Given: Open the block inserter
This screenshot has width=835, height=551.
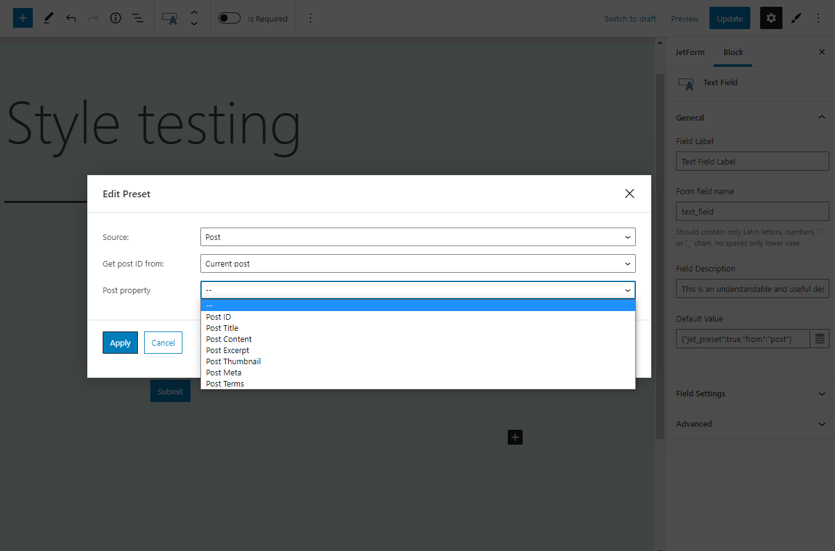Looking at the screenshot, I should click(x=22, y=18).
